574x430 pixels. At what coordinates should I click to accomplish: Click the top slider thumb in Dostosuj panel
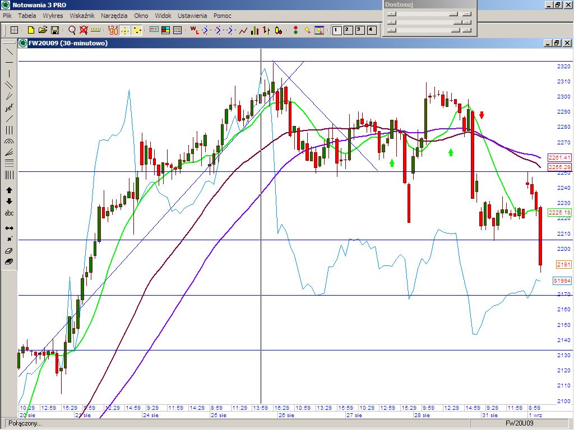(x=453, y=14)
